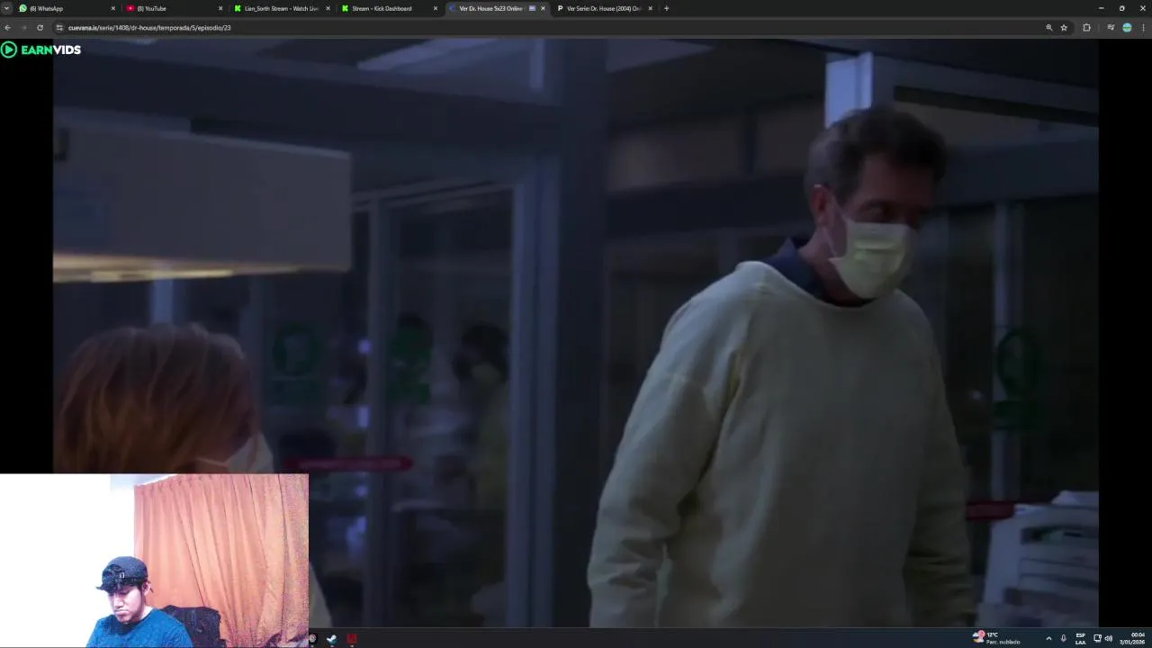The height and width of the screenshot is (648, 1152).
Task: Bookmark this page with the star icon
Action: pos(1064,28)
